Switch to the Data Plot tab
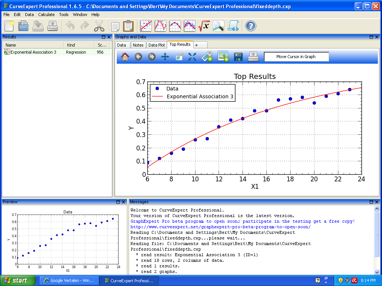Image resolution: width=382 pixels, height=286 pixels. [x=157, y=45]
